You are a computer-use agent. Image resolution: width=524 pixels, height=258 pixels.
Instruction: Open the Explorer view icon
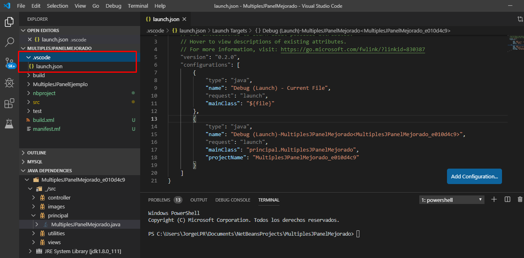point(9,22)
